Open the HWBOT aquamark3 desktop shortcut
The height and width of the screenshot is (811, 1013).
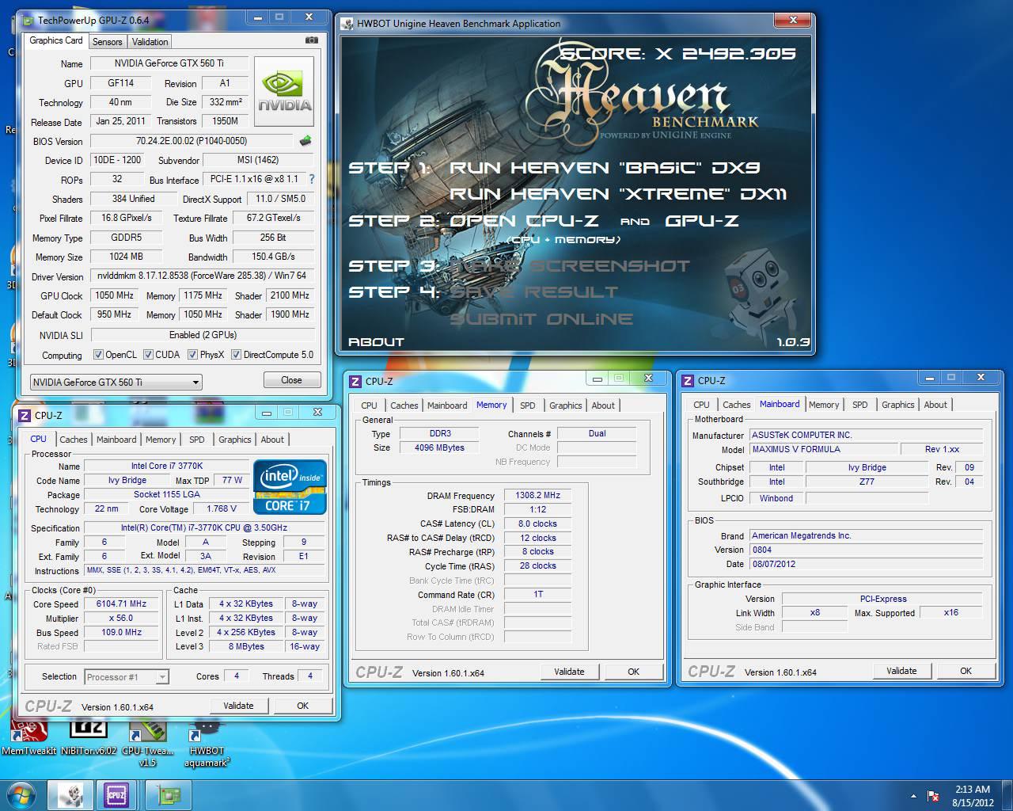coord(207,743)
